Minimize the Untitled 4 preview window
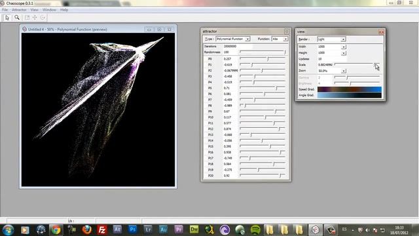The image size is (419, 236). [x=149, y=29]
